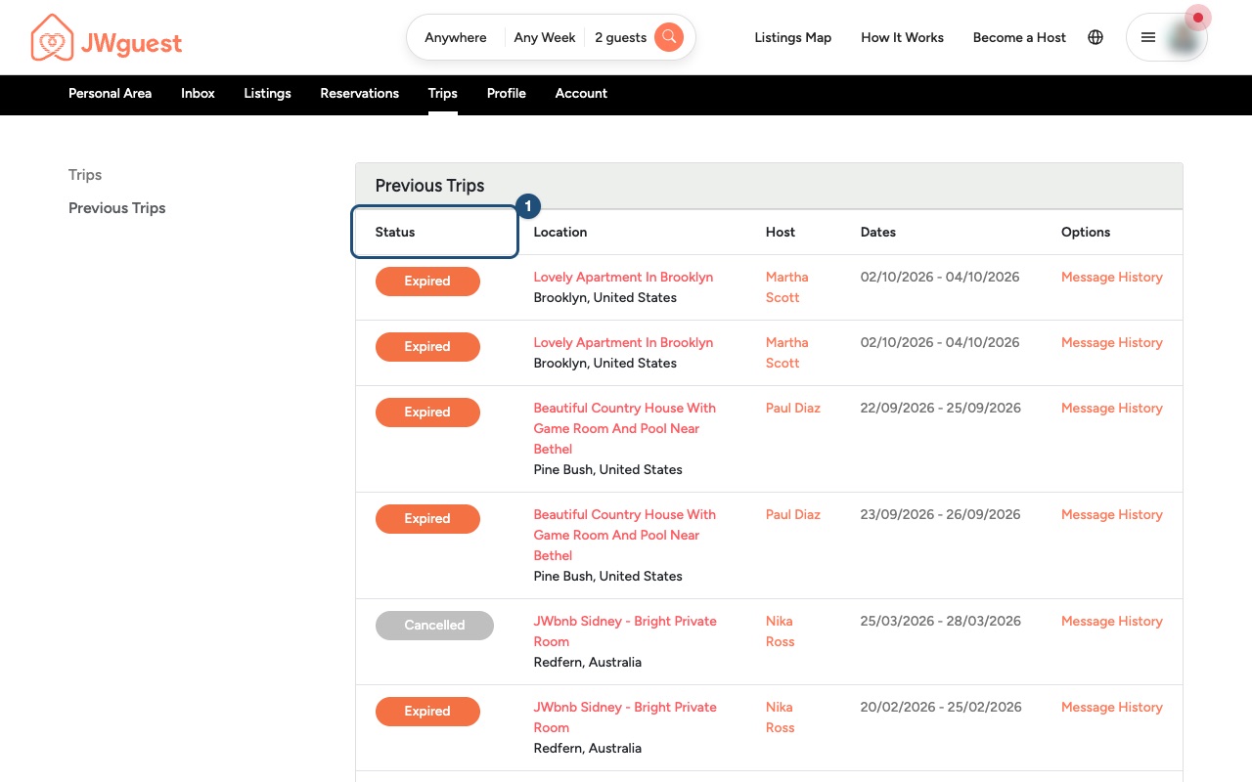Click the Host column header
Screen dimensions: 1252x782
(x=781, y=233)
